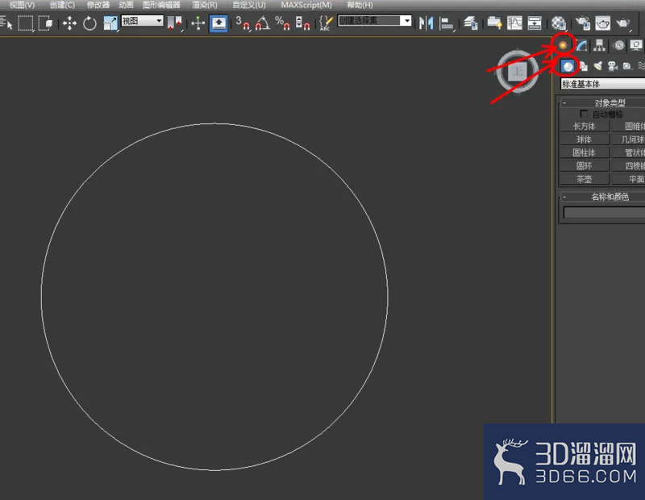Click the 圆柱体 button
This screenshot has width=645, height=500.
click(x=584, y=152)
